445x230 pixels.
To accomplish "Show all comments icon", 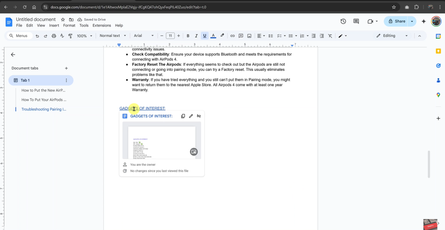I will 356,21.
